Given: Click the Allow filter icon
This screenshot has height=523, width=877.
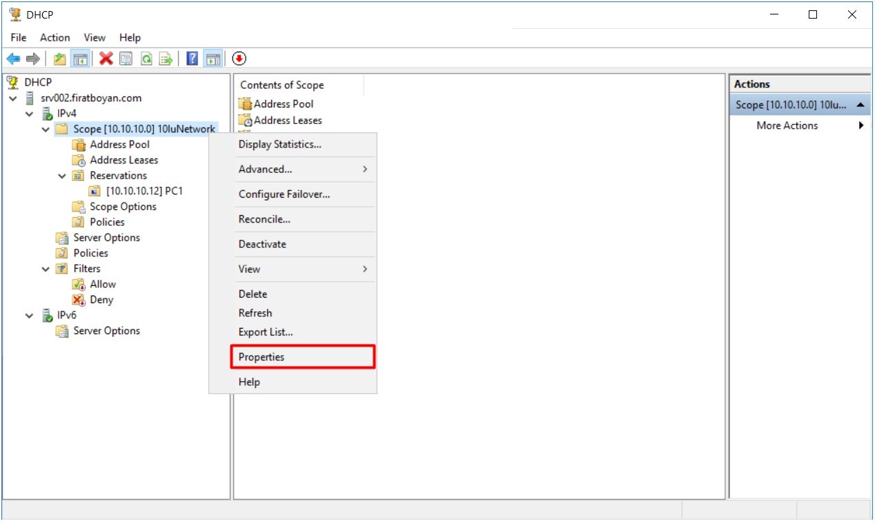Looking at the screenshot, I should (x=79, y=285).
